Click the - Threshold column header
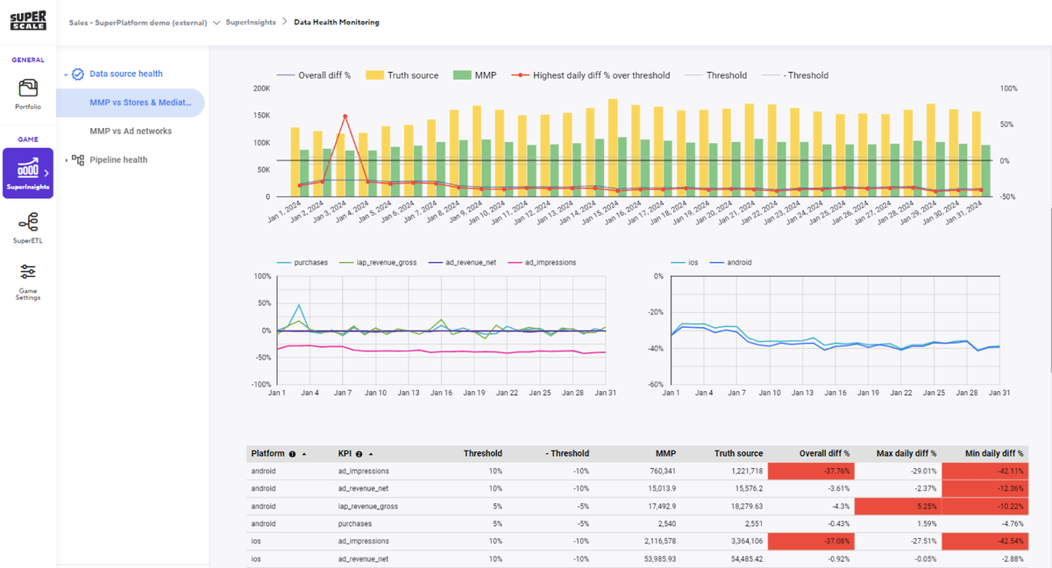 click(x=567, y=454)
